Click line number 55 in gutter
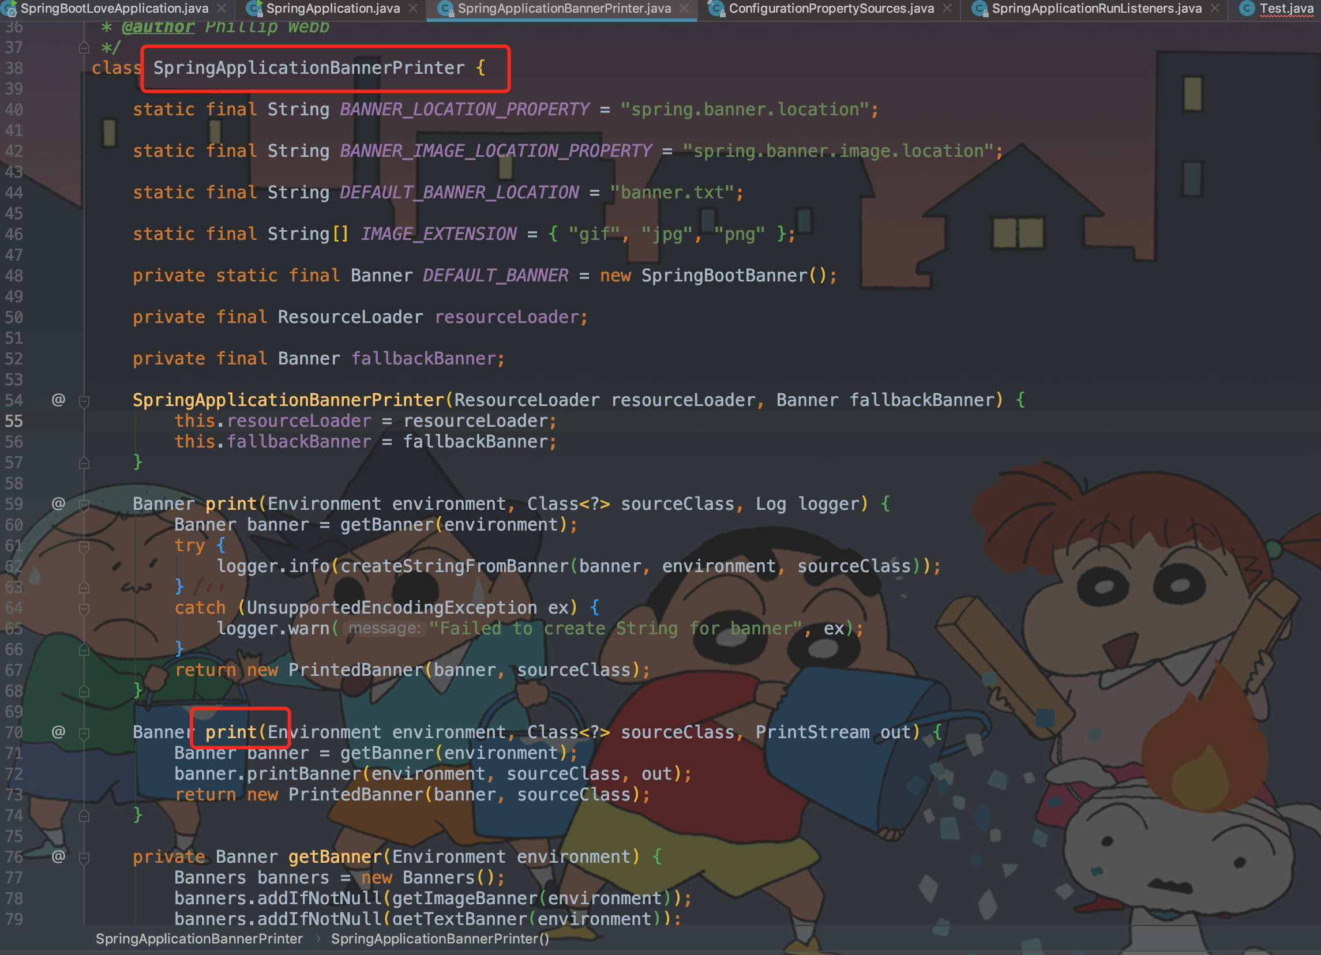The height and width of the screenshot is (955, 1321). coord(14,421)
